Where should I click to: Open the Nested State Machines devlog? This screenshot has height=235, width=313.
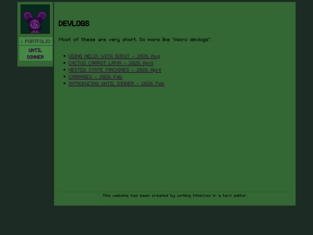pyautogui.click(x=115, y=70)
